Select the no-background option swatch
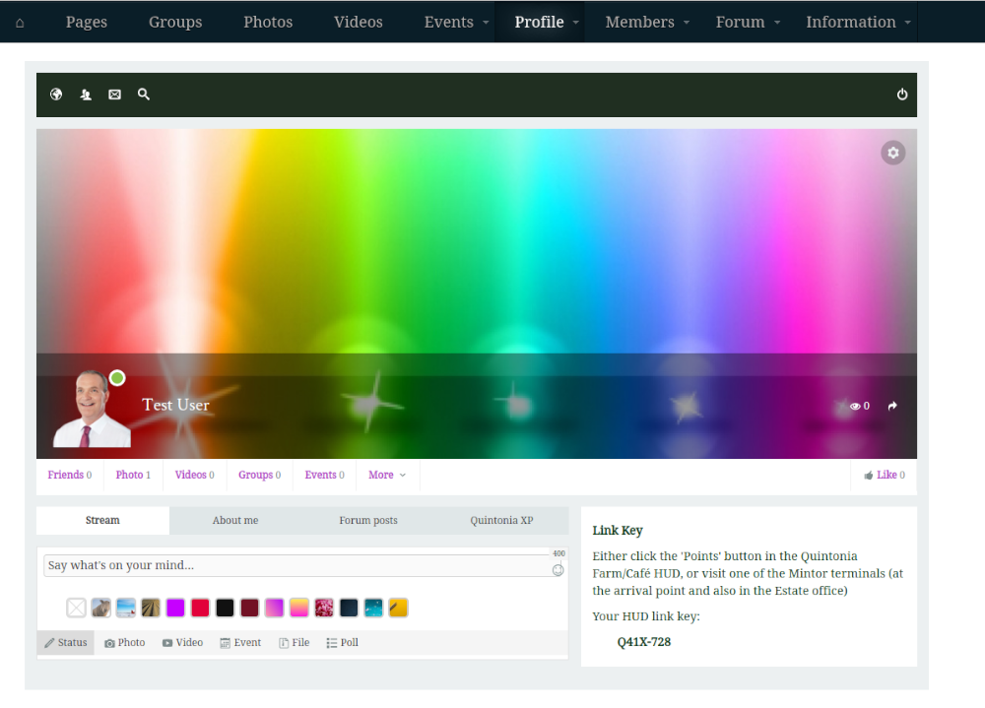The height and width of the screenshot is (708, 985). point(77,608)
